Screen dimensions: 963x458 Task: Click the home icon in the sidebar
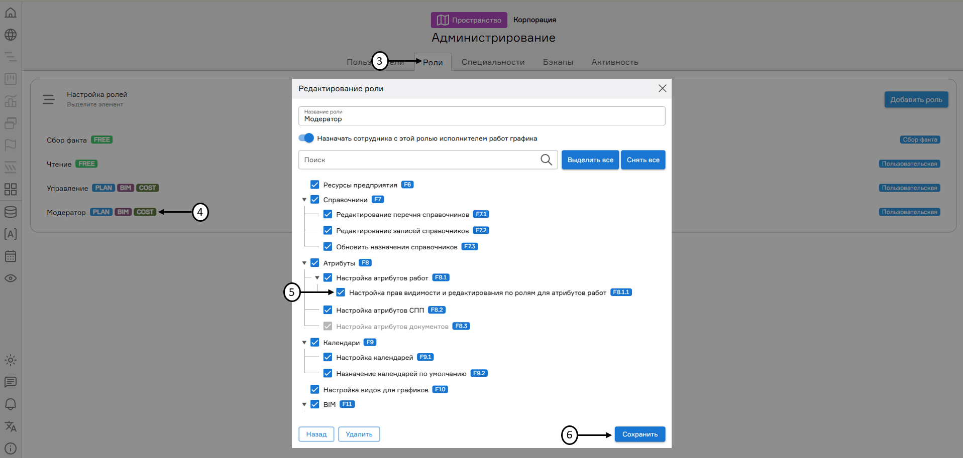pos(11,13)
